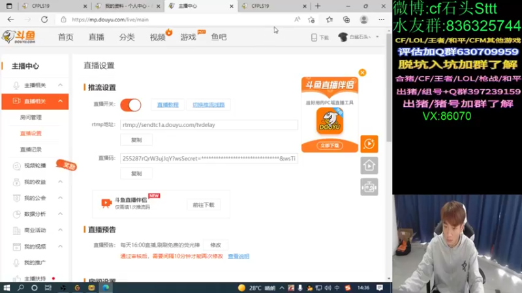Open 分类 in the top navigation
This screenshot has height=293, width=522.
pyautogui.click(x=127, y=37)
